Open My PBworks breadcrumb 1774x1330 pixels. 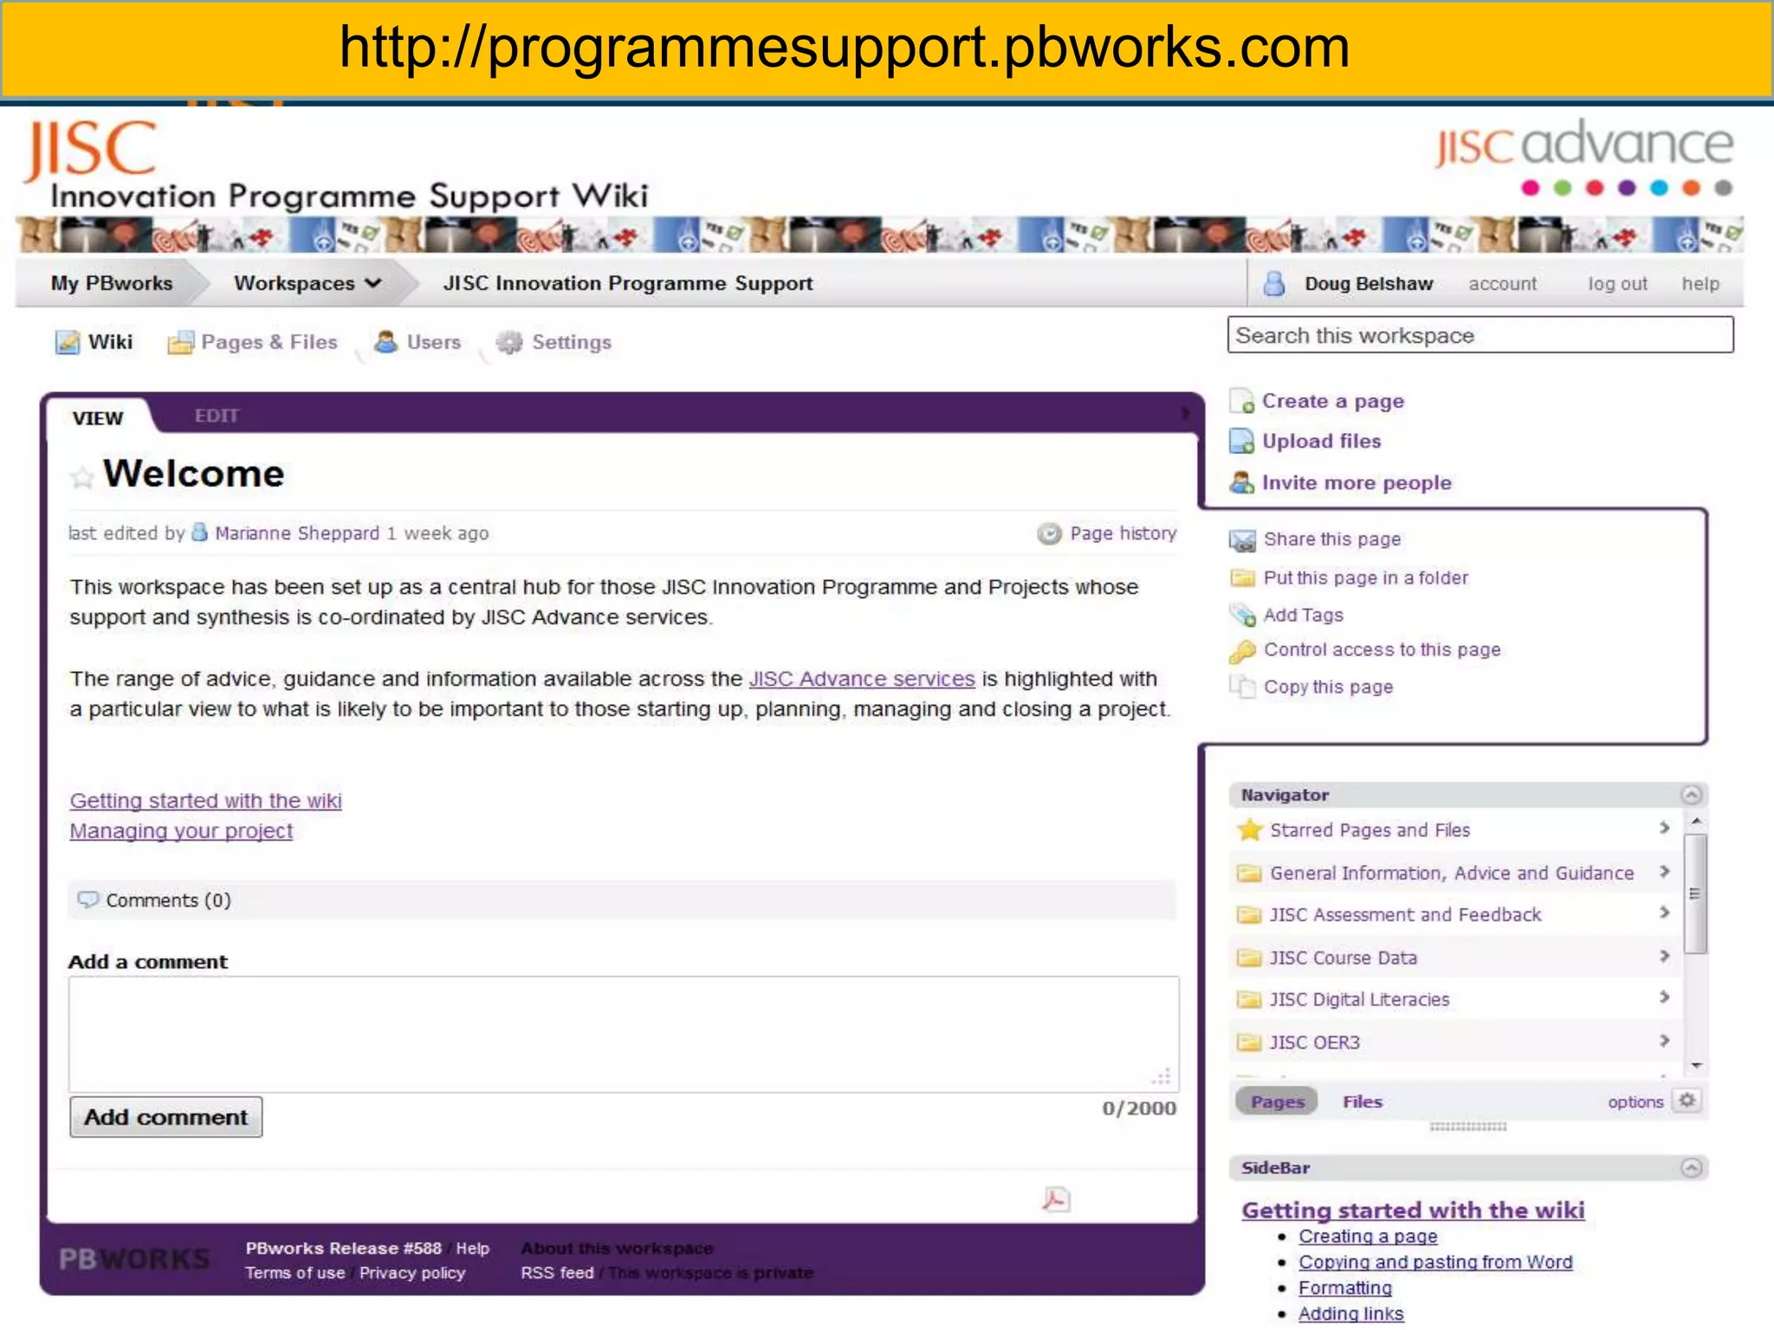112,283
